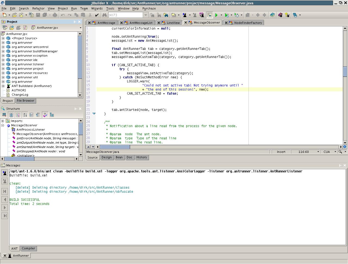Image resolution: width=348 pixels, height=264 pixels.
Task: Click the First message navigation button
Action: tap(5, 191)
